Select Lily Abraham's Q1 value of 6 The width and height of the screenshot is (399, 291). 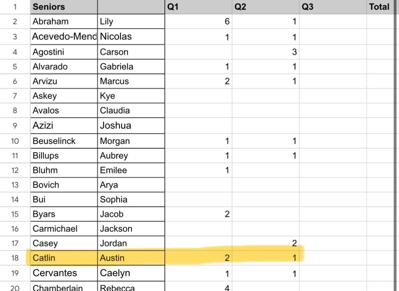click(x=198, y=21)
